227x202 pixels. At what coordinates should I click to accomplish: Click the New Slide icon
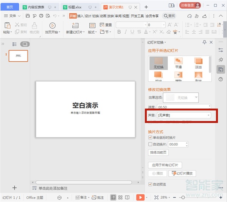point(75,25)
